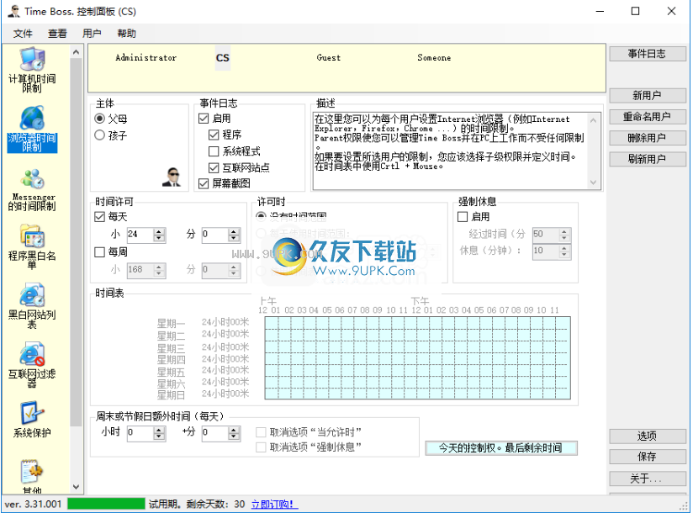Select the 父母 radio button
Image resolution: width=693 pixels, height=513 pixels.
pyautogui.click(x=99, y=119)
